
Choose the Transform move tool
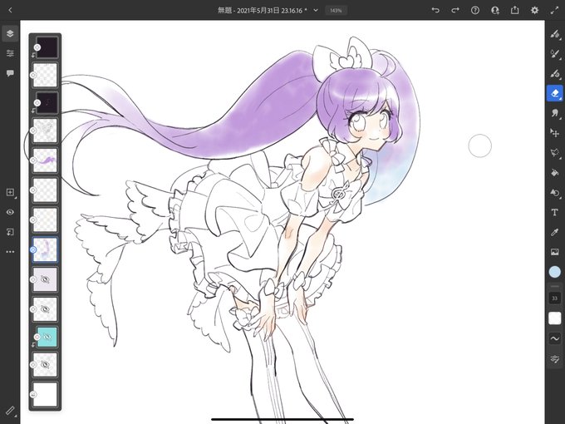554,133
